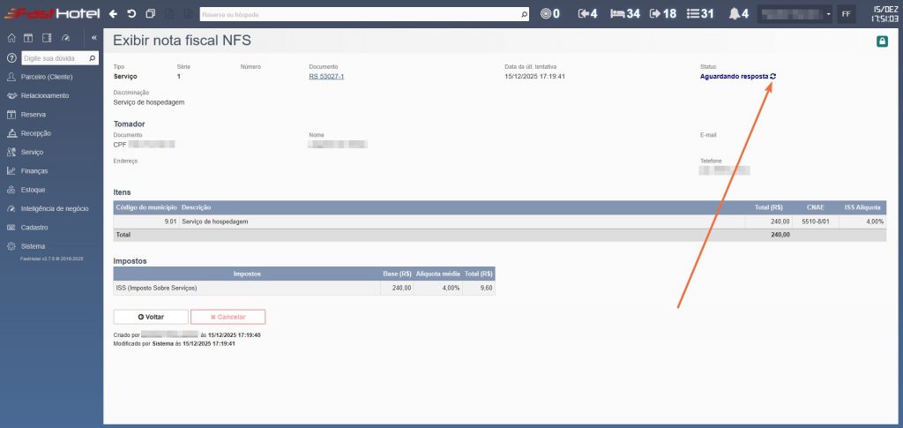Expand the Finanças menu
The height and width of the screenshot is (428, 903).
[34, 171]
